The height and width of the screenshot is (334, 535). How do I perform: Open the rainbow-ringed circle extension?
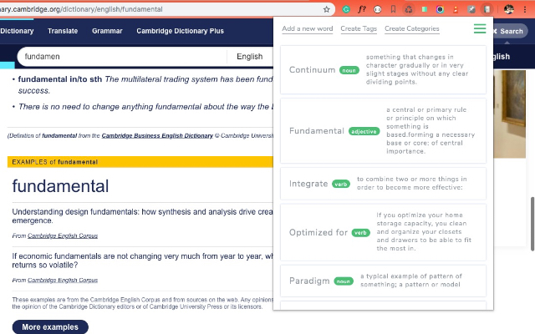coord(440,9)
